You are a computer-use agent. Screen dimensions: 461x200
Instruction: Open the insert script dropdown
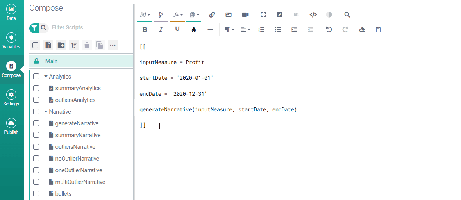194,15
